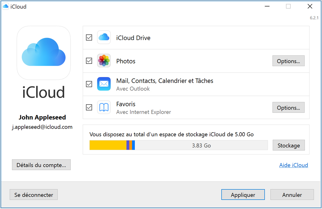Click the blue Mail envelope icon
Viewport: 322px width, 209px height.
(104, 84)
